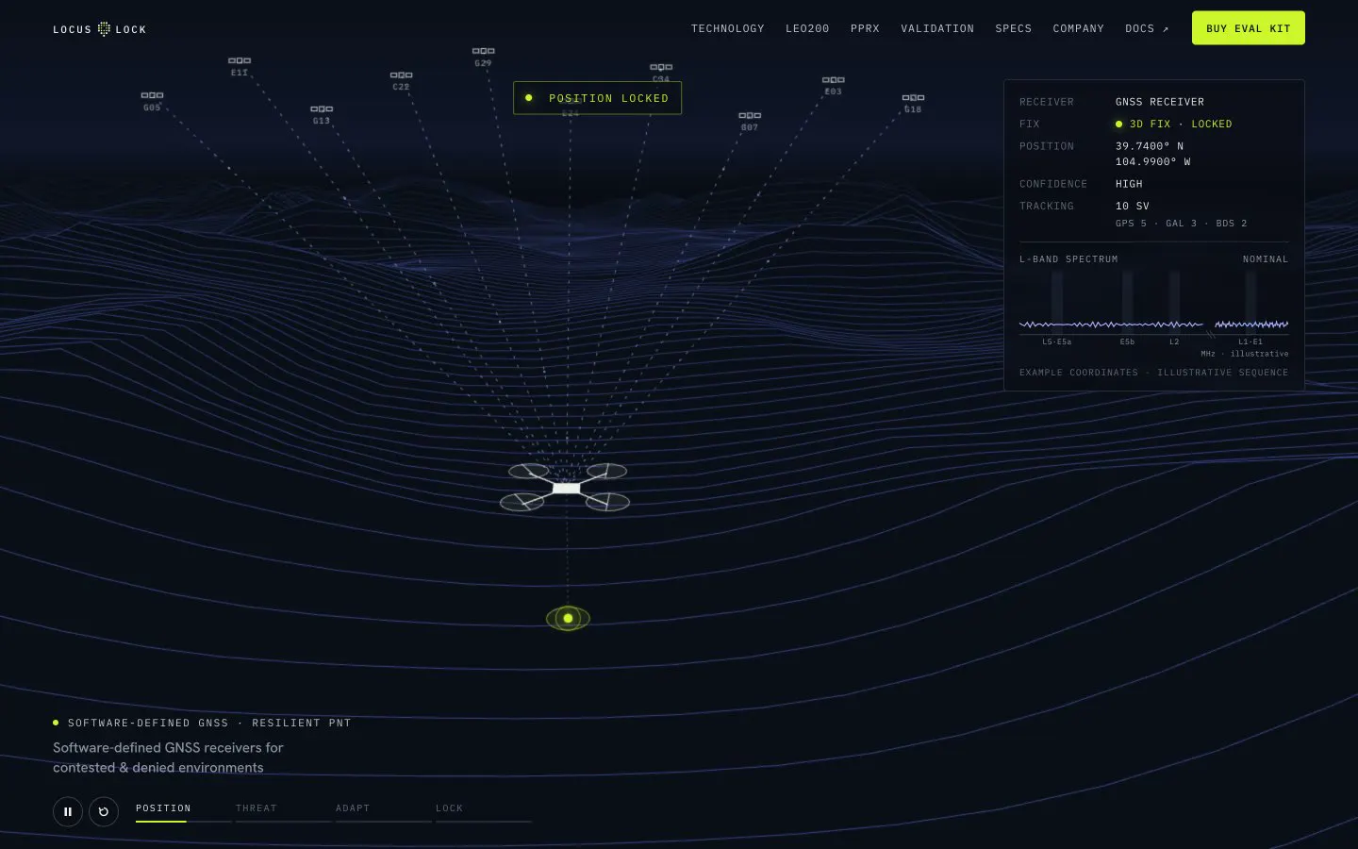Click the "10 SV" tracking value

tap(1133, 206)
